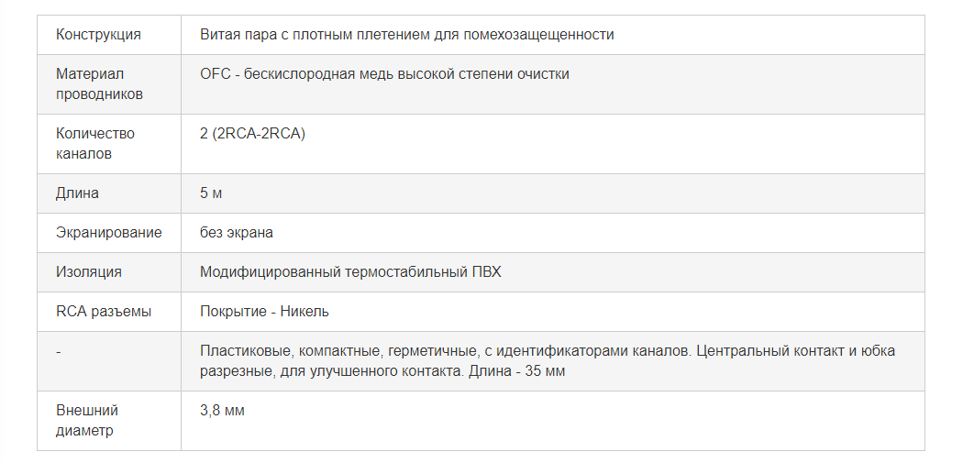Select the без экрана value
Image resolution: width=963 pixels, height=463 pixels.
[237, 233]
